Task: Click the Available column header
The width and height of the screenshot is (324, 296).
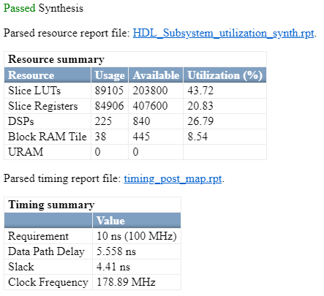Action: (156, 75)
